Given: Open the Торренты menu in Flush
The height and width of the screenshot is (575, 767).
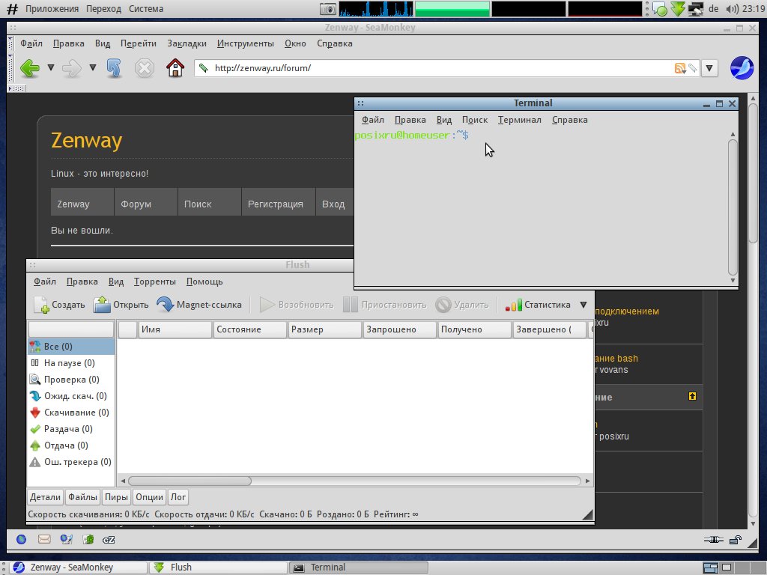Looking at the screenshot, I should pos(154,282).
